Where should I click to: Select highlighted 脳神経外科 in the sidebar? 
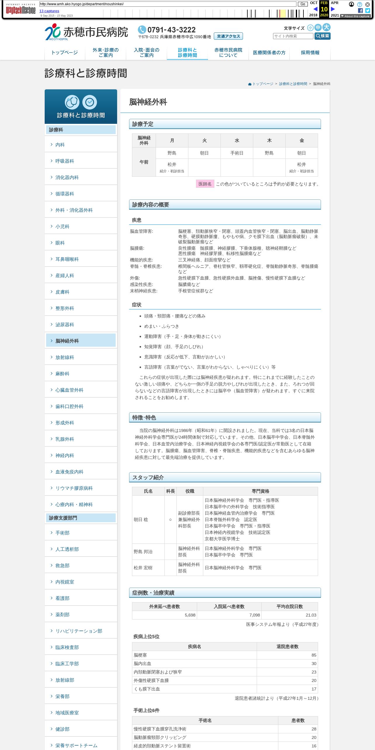click(81, 340)
